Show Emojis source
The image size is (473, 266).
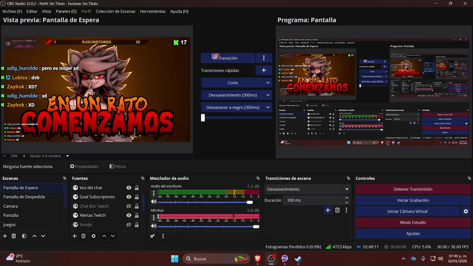129,225
